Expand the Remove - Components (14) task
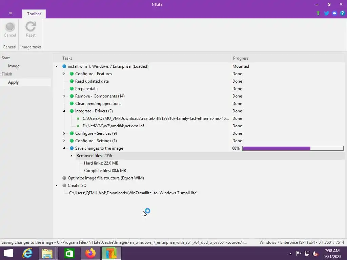Viewport: 347px width, 260px height. (x=64, y=96)
